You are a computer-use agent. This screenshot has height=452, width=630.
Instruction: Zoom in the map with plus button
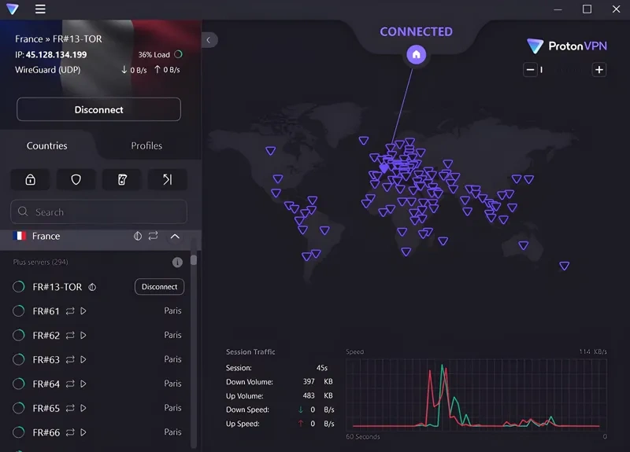coord(599,70)
